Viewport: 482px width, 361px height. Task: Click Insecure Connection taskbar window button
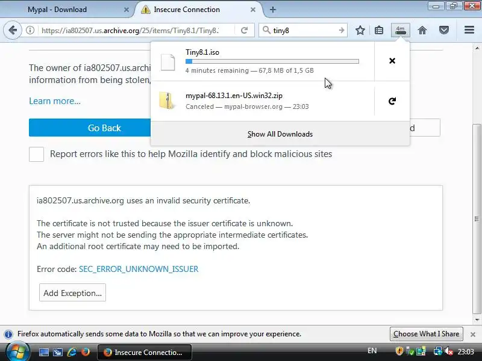[145, 352]
